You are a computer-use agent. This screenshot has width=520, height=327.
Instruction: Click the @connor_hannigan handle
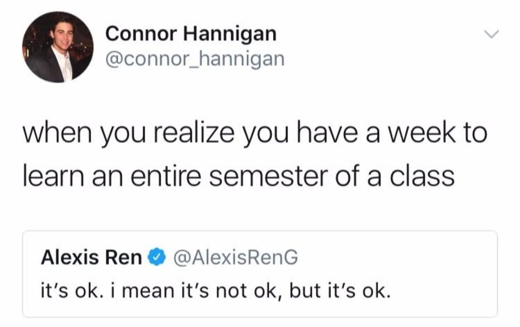tap(195, 59)
